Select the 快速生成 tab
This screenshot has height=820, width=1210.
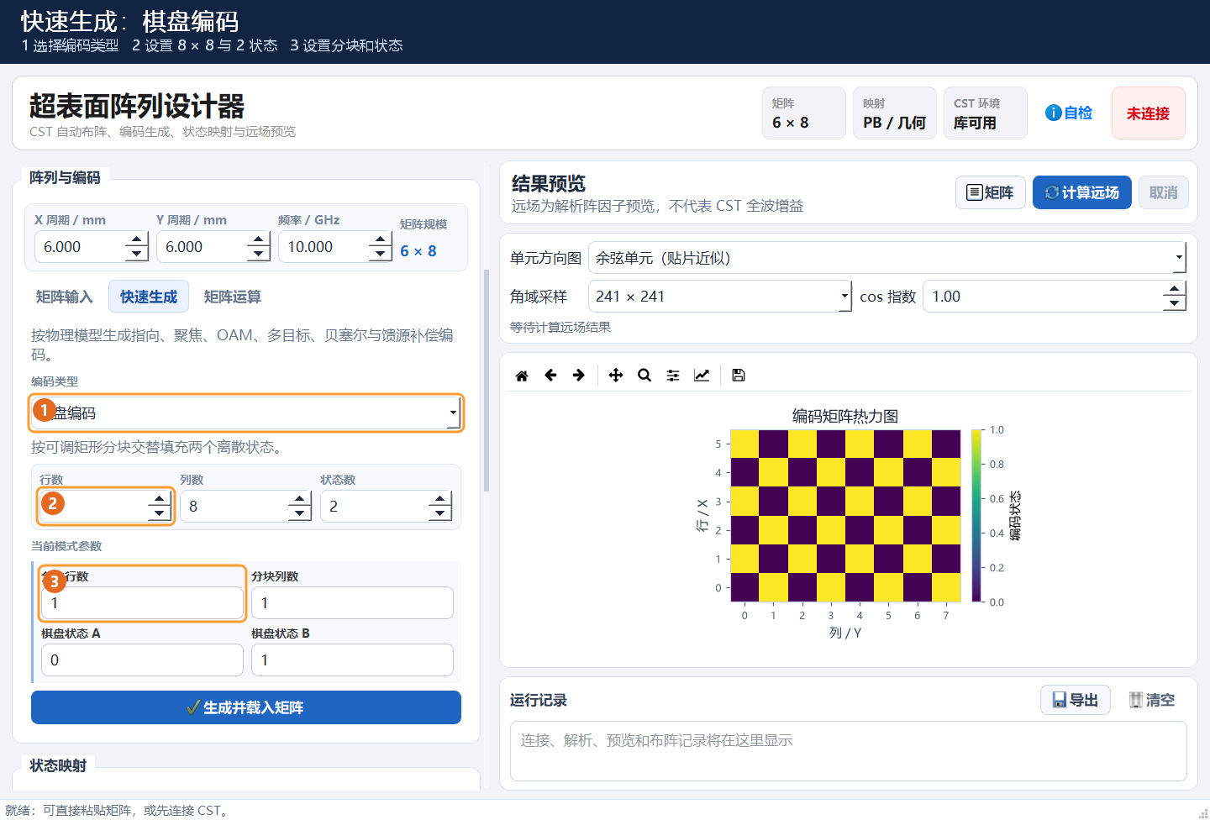(149, 297)
